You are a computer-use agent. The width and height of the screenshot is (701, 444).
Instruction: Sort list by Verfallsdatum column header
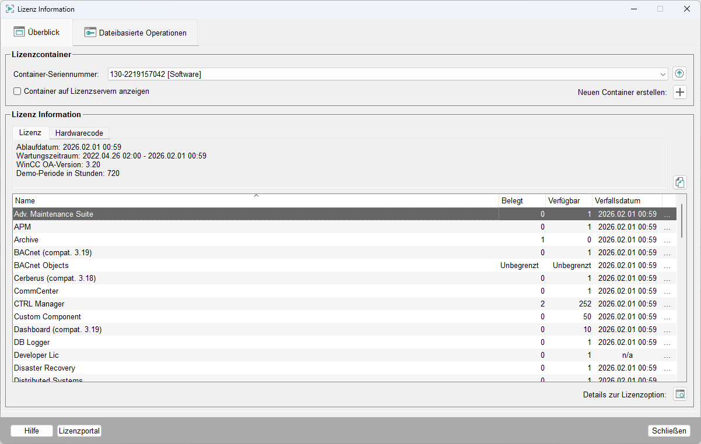point(626,201)
